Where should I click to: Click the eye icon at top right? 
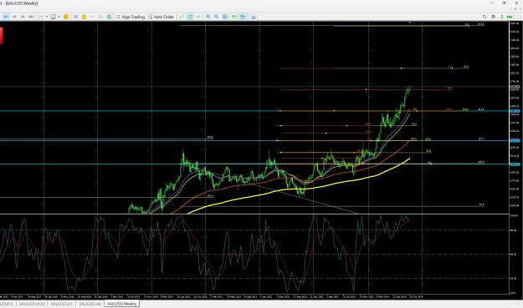493,17
